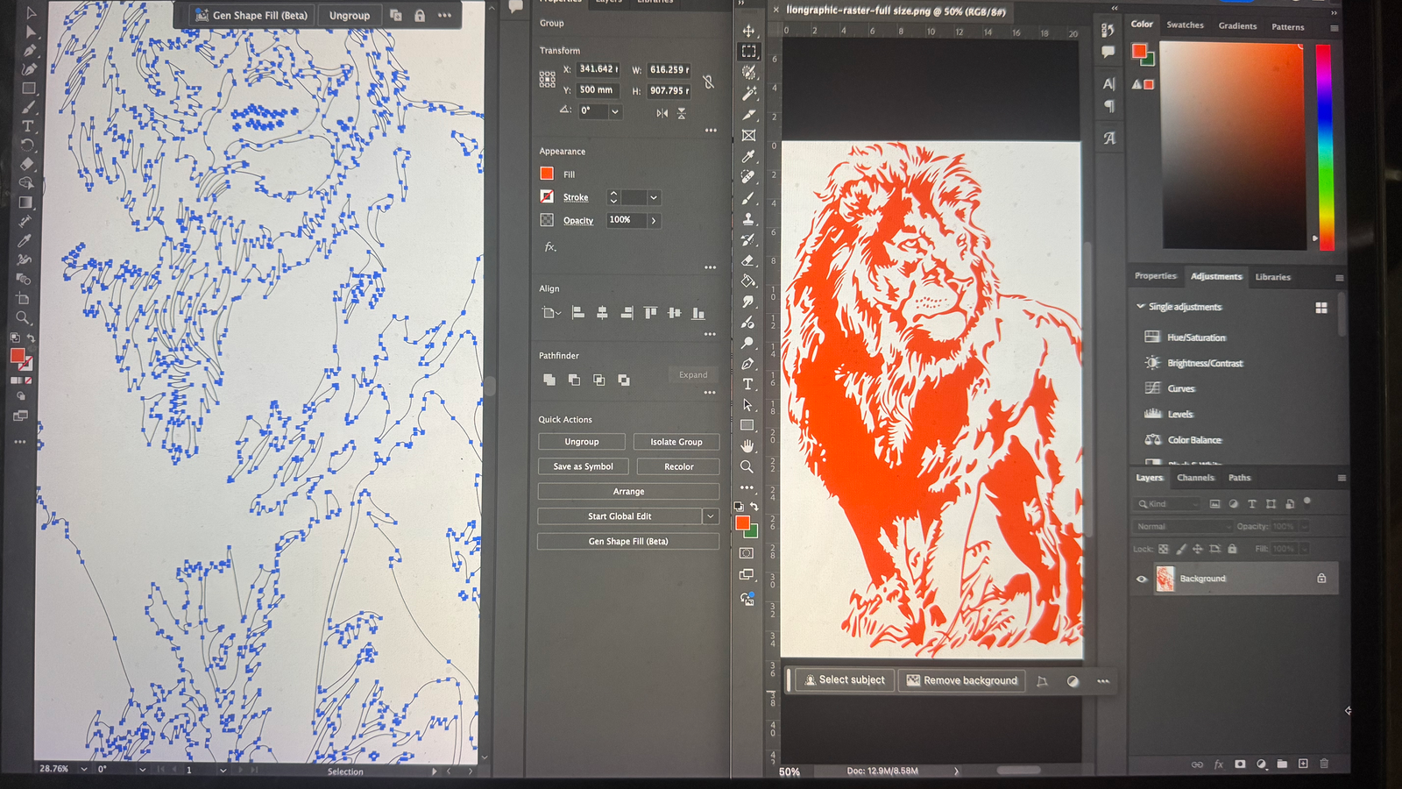Click the Unite pathfinder icon
This screenshot has width=1402, height=789.
tap(549, 380)
